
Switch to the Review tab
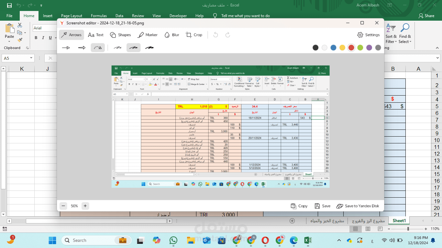138,15
